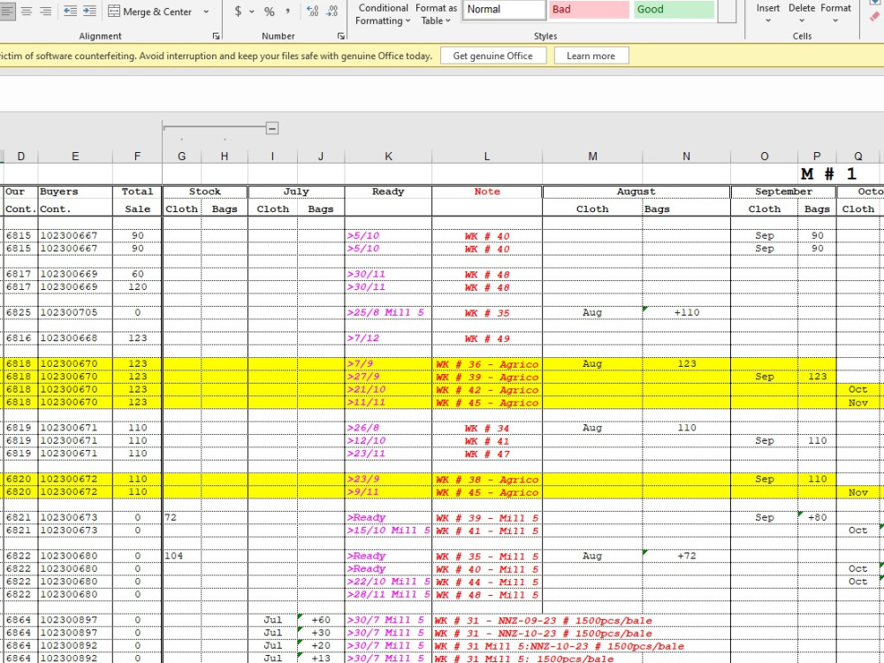
Task: Click the Increase Decimal icon
Action: point(312,11)
